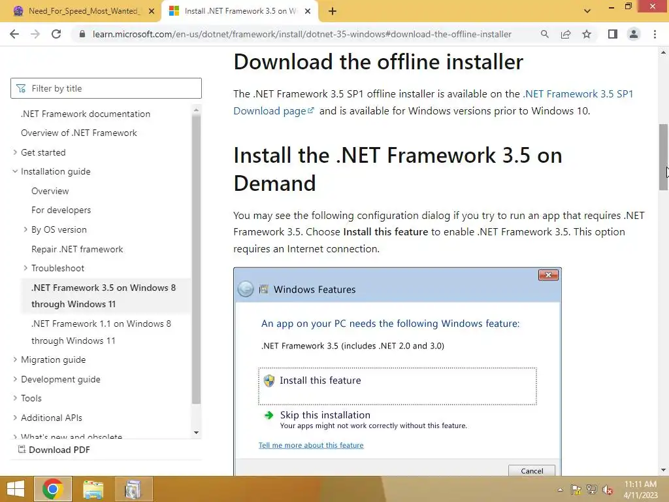
Task: Click page scrollbar down arrow
Action: coord(663,470)
